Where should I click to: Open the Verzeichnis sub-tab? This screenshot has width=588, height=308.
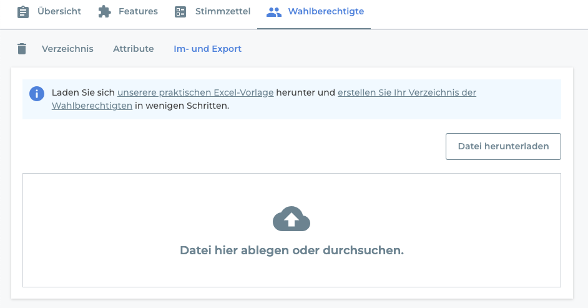(67, 49)
